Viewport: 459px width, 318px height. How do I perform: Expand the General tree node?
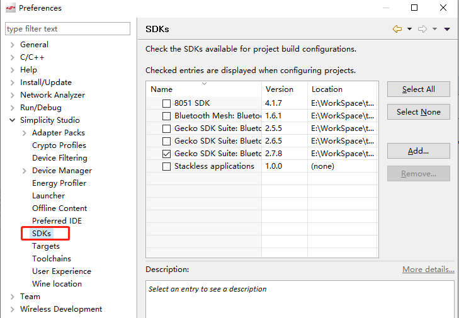13,45
